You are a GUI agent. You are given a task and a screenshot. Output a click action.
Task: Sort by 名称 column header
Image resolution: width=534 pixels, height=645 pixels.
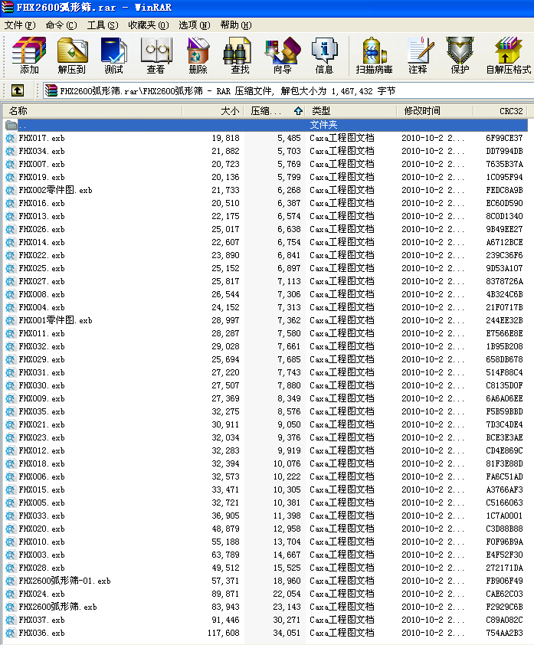coord(93,110)
